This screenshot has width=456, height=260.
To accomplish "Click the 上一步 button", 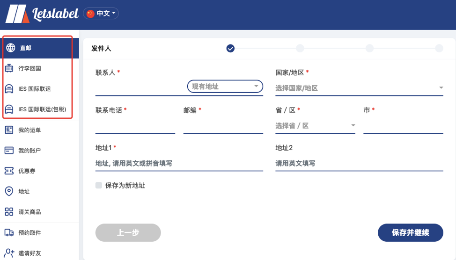I will [128, 232].
